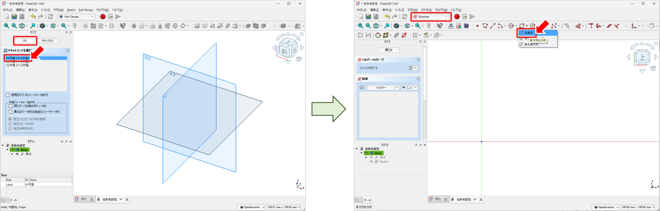
Task: Click the save icon in left window
Action: 22,17
